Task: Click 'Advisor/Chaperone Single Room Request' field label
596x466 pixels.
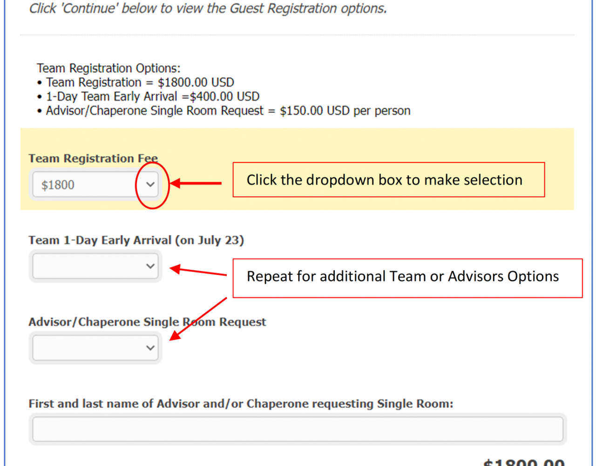Action: (147, 322)
